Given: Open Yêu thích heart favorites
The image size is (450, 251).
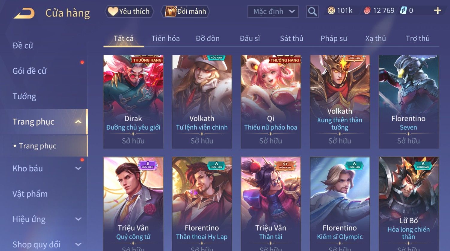Looking at the screenshot, I should pos(129,12).
